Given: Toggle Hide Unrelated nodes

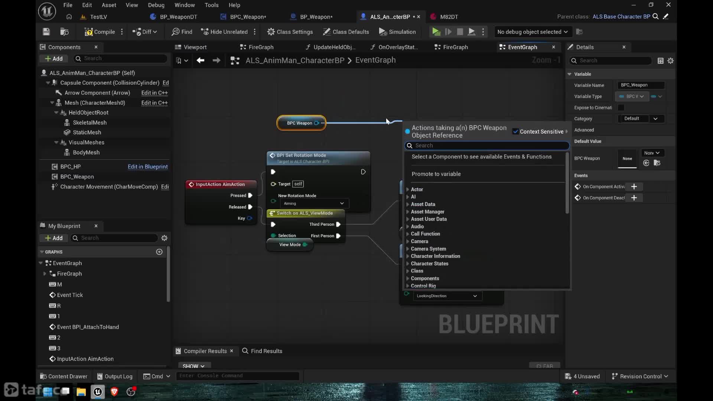Looking at the screenshot, I should click(224, 32).
